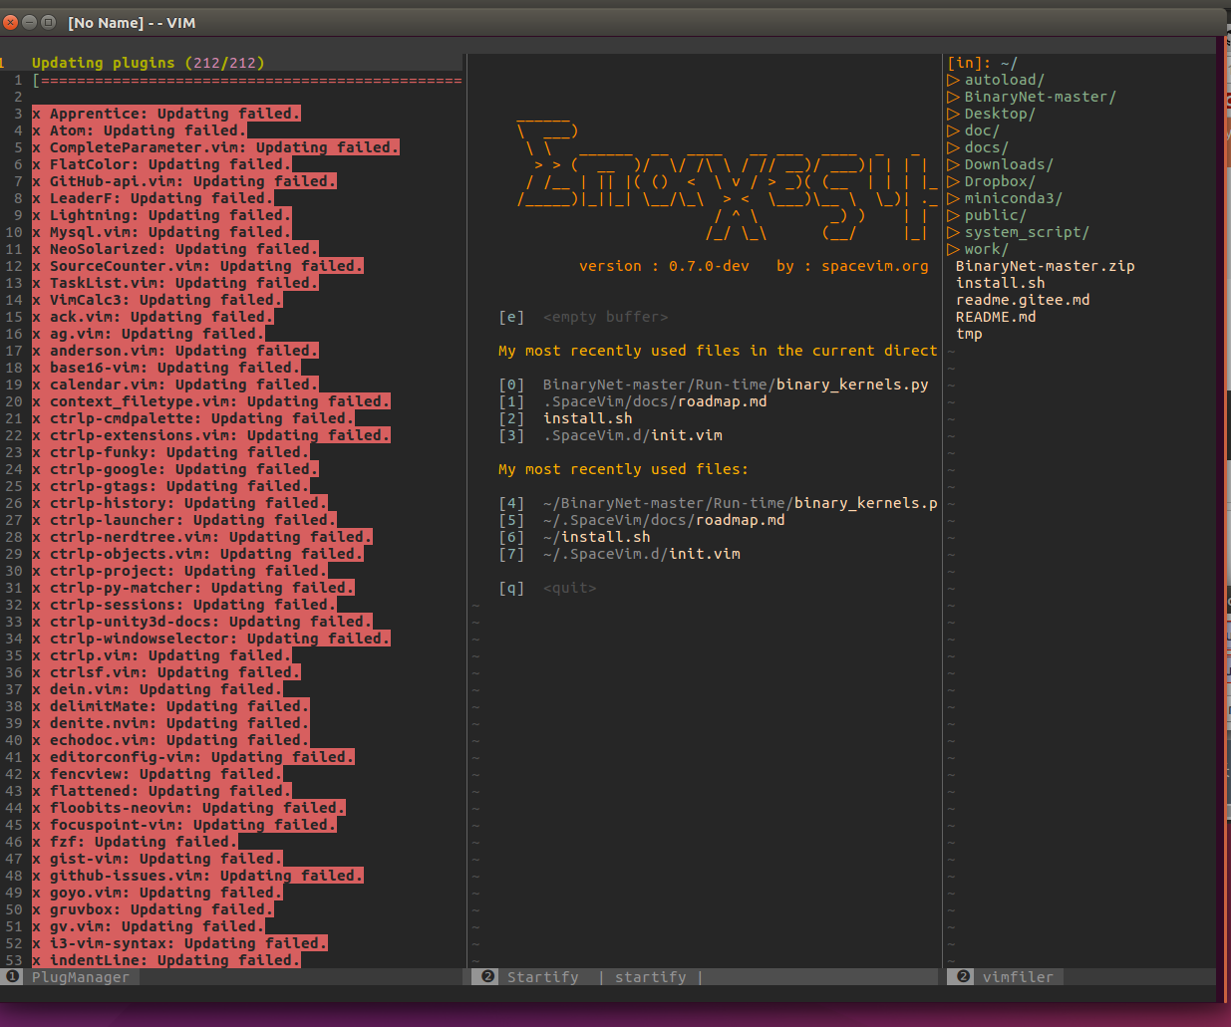Click the spacevim.org text
This screenshot has height=1027, width=1231.
click(875, 266)
